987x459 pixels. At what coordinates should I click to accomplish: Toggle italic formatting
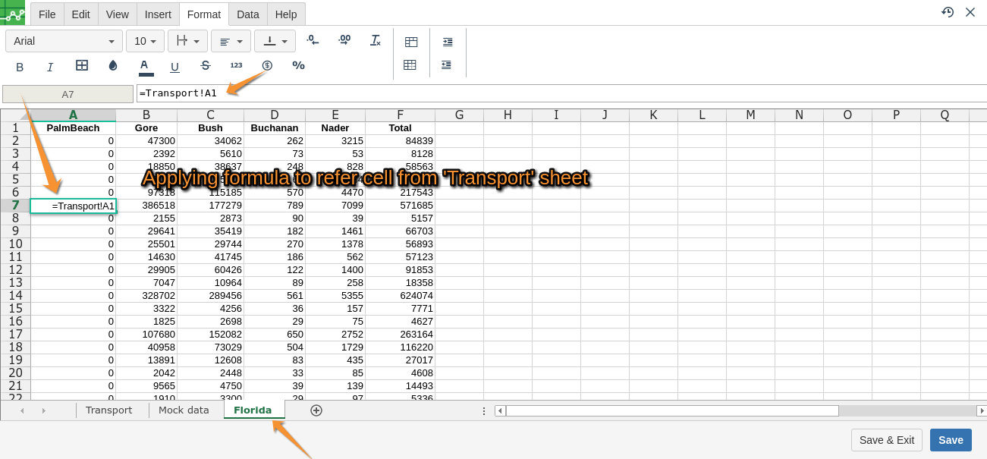tap(50, 67)
